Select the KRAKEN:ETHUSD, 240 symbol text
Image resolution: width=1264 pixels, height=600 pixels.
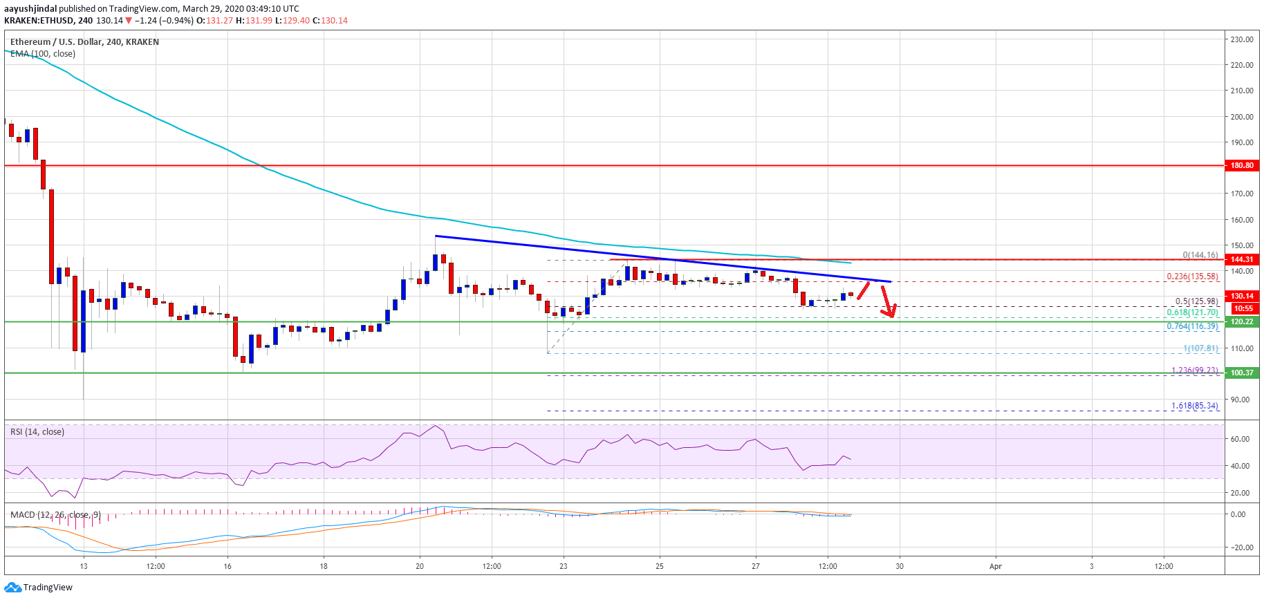click(x=48, y=21)
